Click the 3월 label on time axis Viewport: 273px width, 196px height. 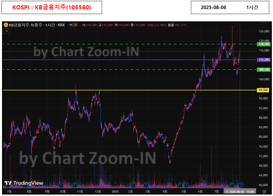pyautogui.click(x=147, y=192)
